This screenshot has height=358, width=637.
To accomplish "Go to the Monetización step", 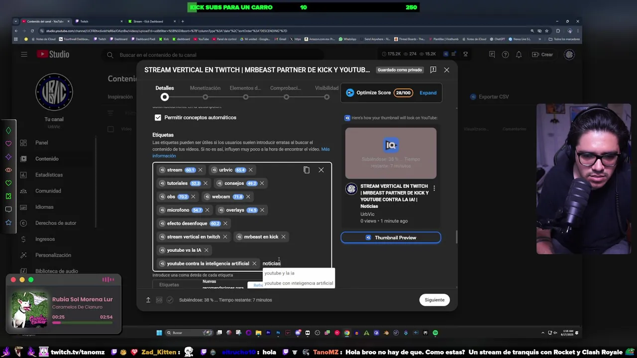I will 205,92.
